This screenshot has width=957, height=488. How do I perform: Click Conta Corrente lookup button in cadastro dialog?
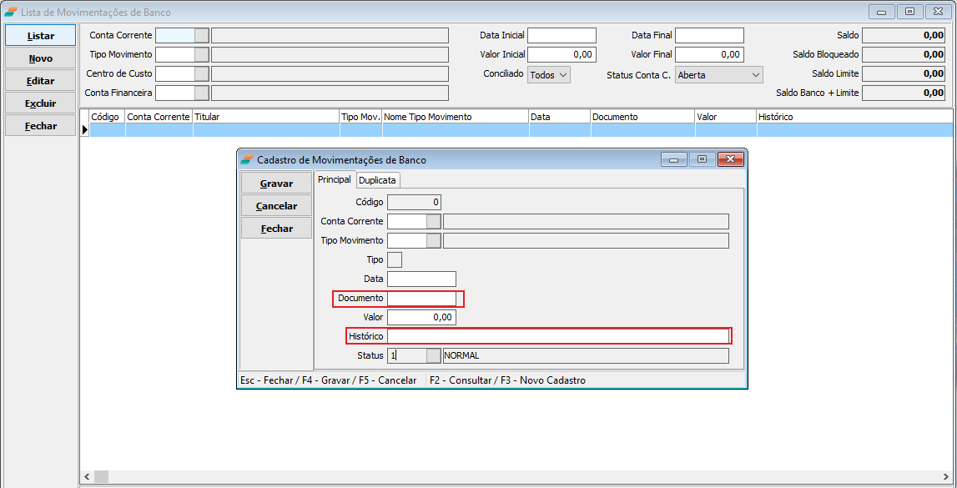(x=433, y=221)
